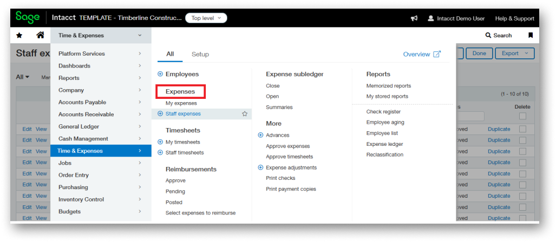
Task: Switch to the Setup tab
Action: point(200,54)
